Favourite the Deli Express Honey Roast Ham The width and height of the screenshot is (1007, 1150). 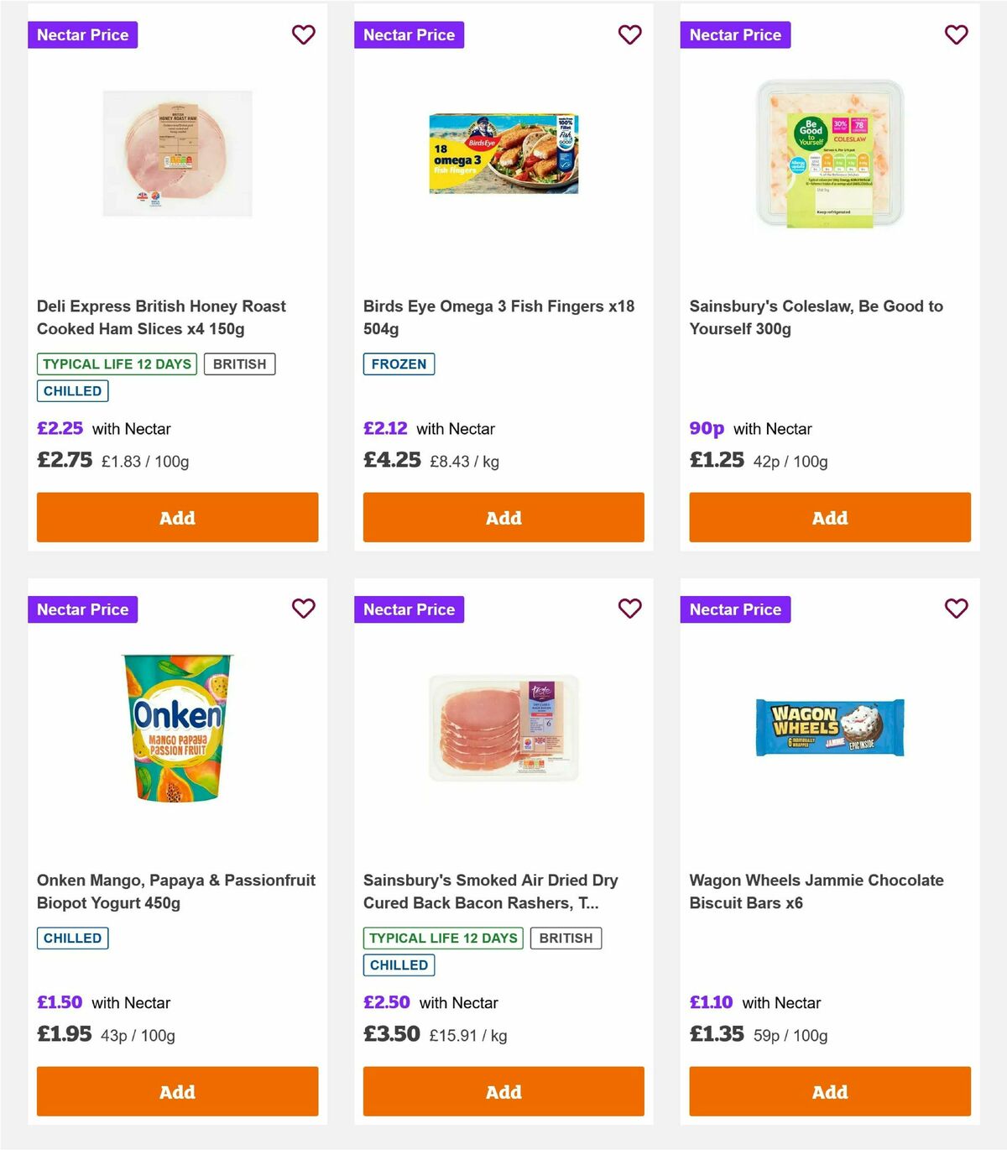coord(303,34)
